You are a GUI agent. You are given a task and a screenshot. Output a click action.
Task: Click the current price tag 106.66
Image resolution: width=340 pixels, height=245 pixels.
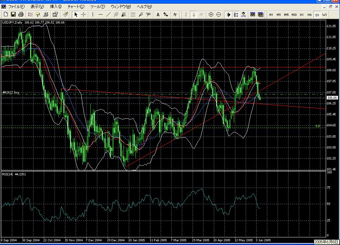click(x=332, y=97)
